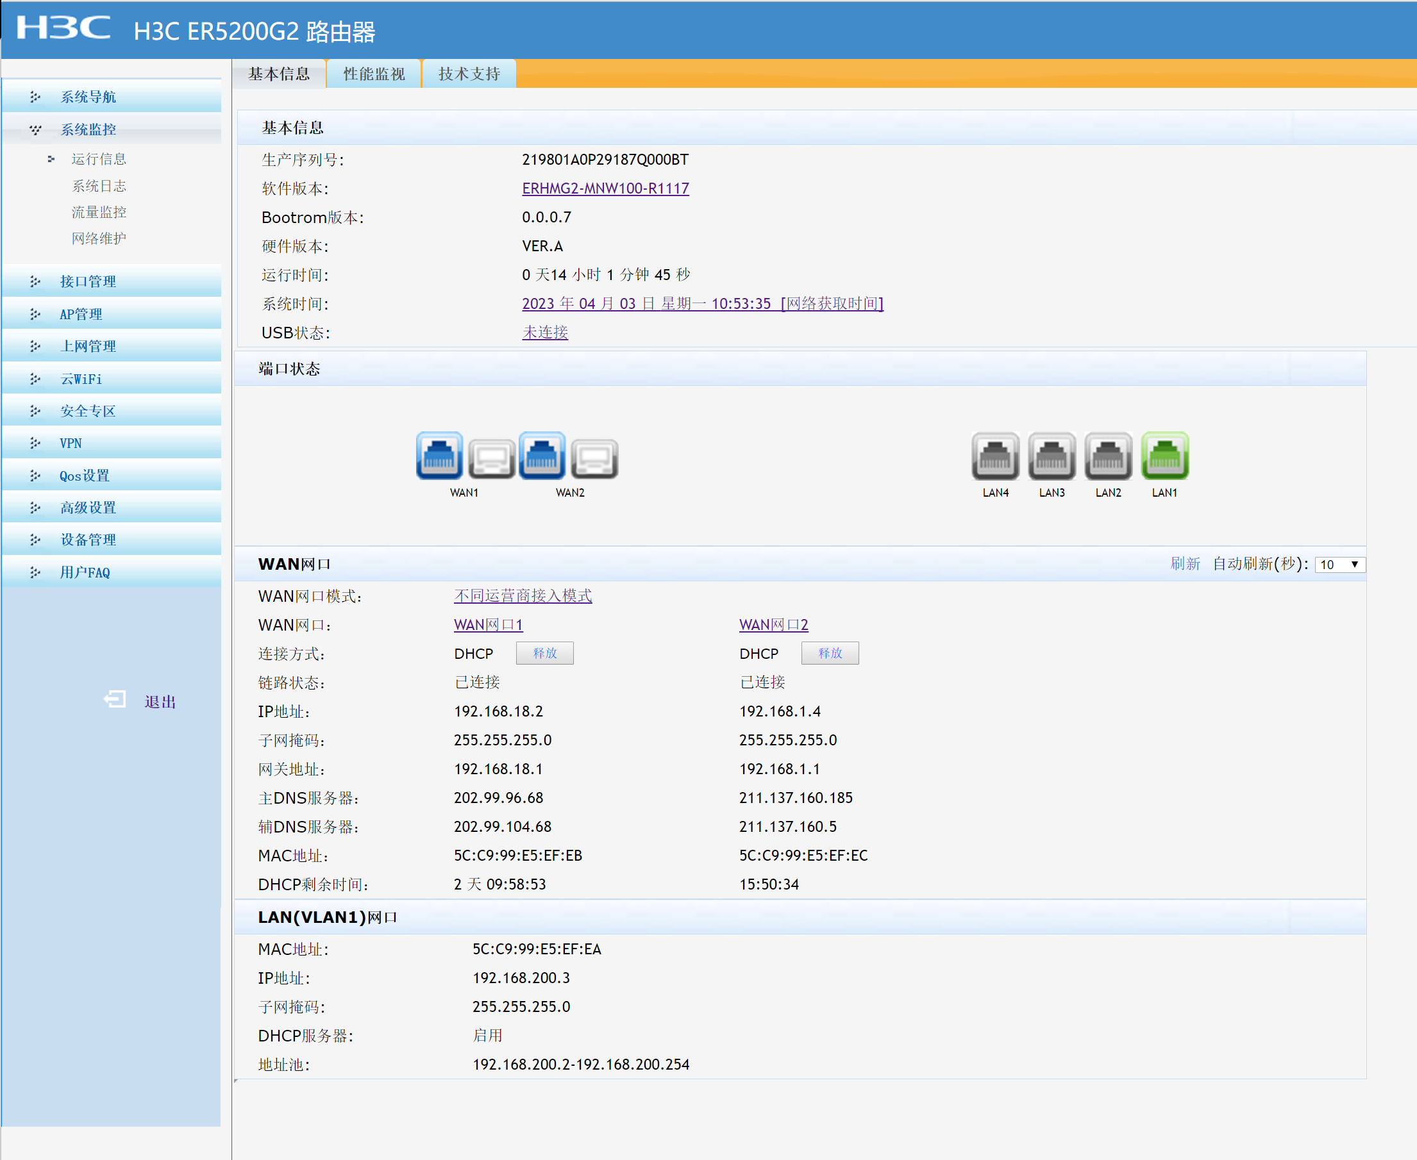
Task: Click the green LAN1 port icon
Action: pyautogui.click(x=1164, y=456)
